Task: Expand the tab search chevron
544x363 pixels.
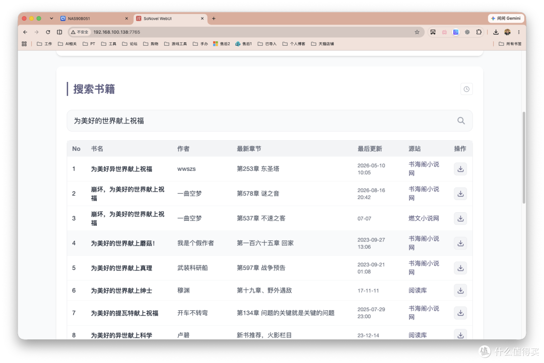Action: 51,19
